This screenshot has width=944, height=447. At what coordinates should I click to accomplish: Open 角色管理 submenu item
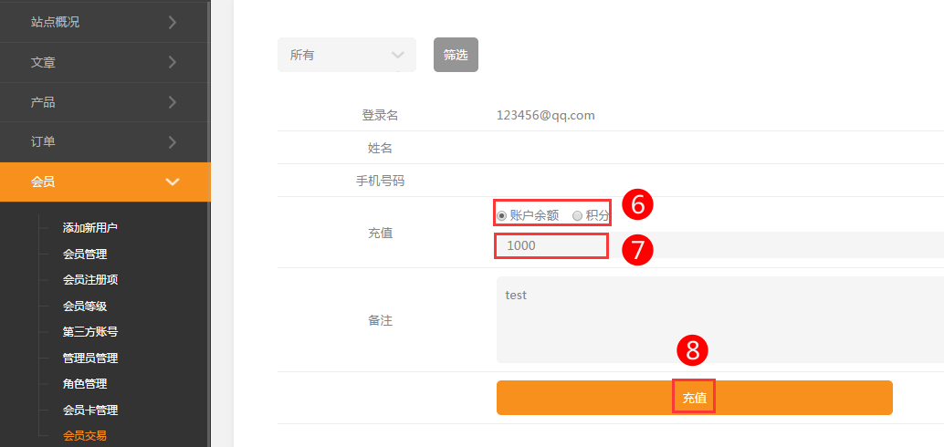(84, 384)
